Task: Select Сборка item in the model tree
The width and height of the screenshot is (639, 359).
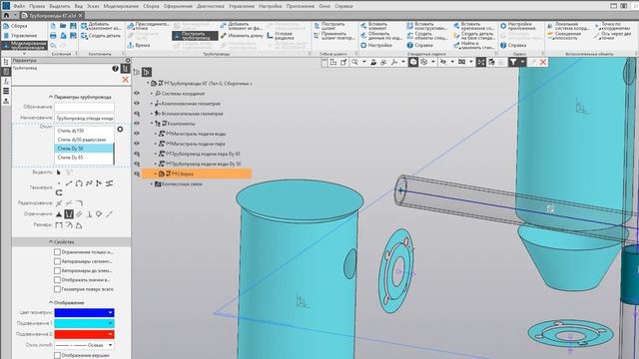Action: 197,174
